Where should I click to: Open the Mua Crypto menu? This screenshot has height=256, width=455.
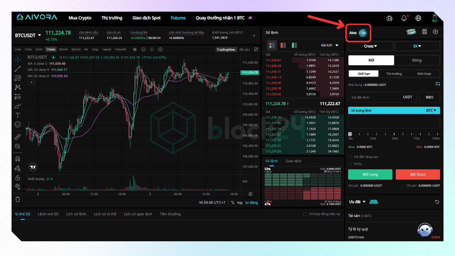[80, 18]
